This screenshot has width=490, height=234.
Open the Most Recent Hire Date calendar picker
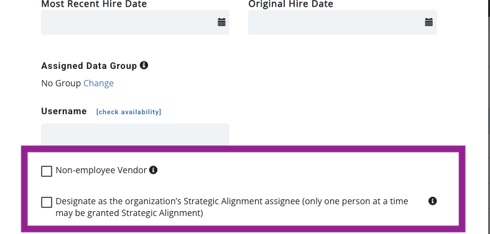pyautogui.click(x=221, y=22)
